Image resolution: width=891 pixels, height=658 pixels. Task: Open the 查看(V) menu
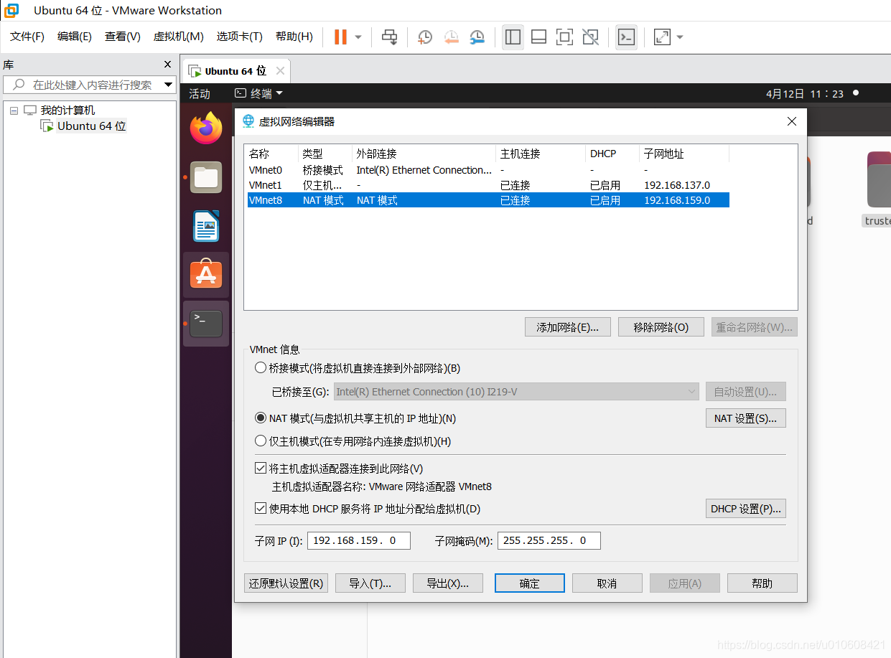coord(123,37)
